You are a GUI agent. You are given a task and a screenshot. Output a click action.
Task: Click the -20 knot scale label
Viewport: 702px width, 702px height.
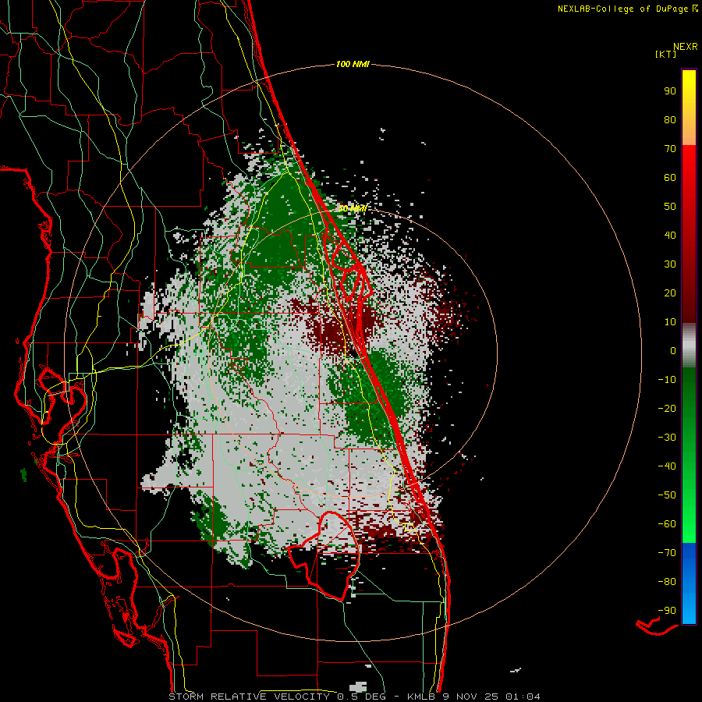[x=667, y=409]
